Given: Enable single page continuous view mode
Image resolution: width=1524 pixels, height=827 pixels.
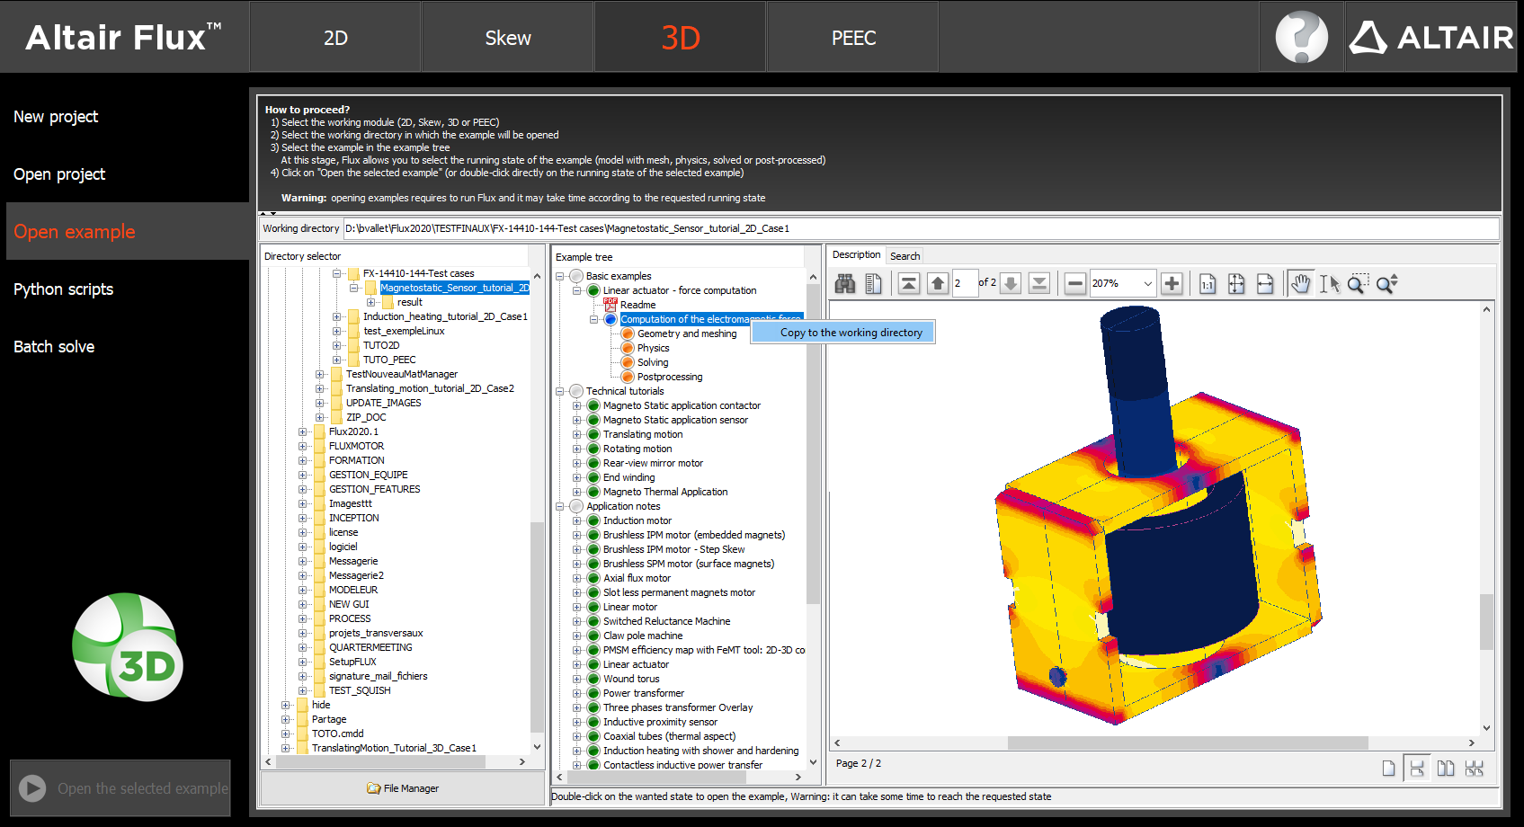Looking at the screenshot, I should click(x=1417, y=769).
